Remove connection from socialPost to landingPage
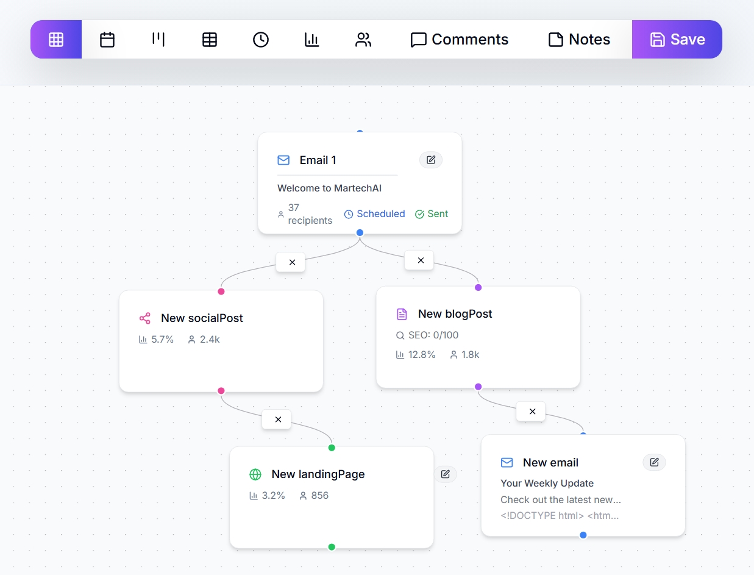The image size is (754, 575). (278, 420)
